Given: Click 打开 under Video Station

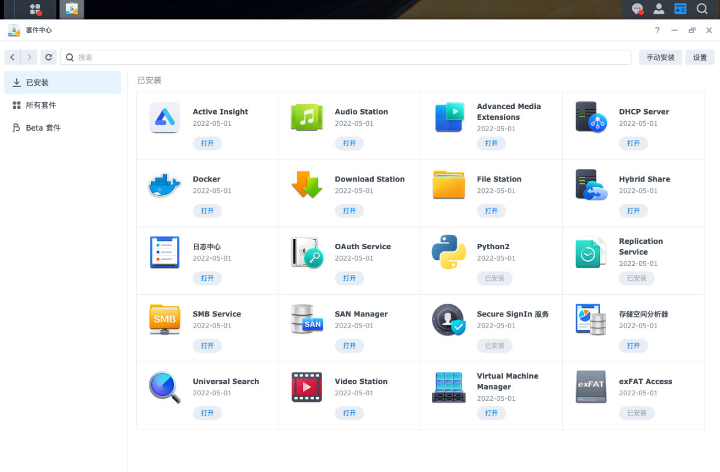Looking at the screenshot, I should [x=349, y=413].
